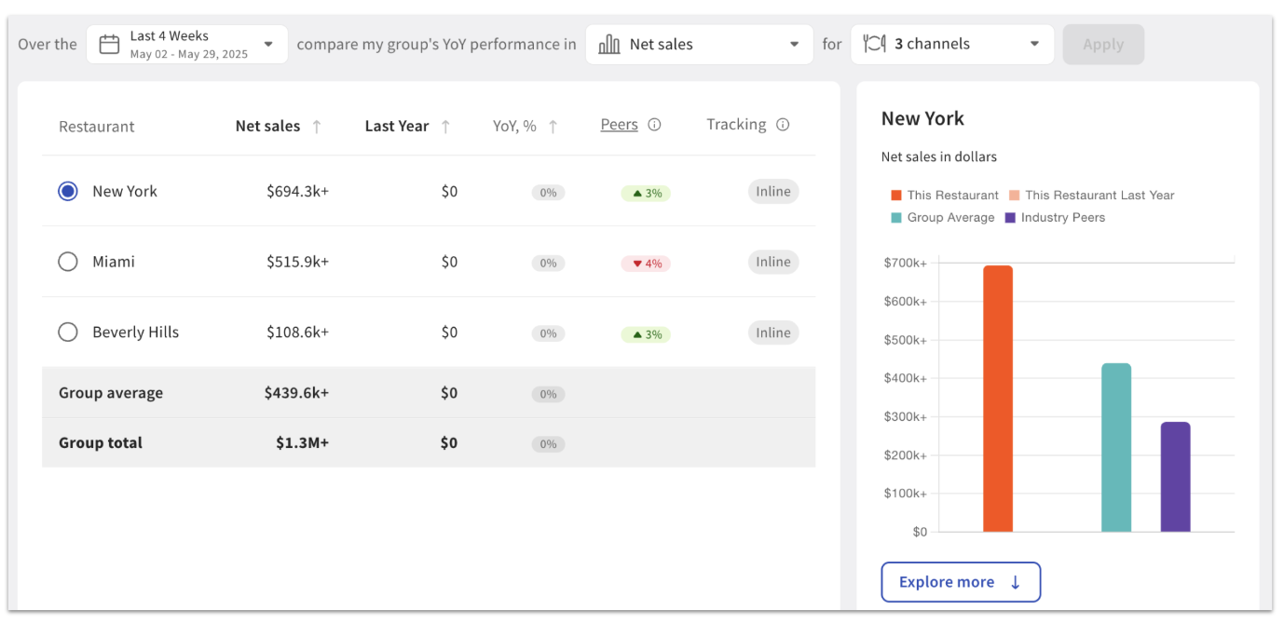Click the Explore more button
This screenshot has height=624, width=1284.
click(x=960, y=582)
